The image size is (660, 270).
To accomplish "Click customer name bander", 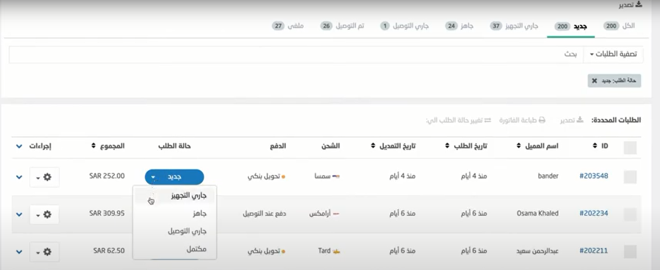I will tap(548, 176).
